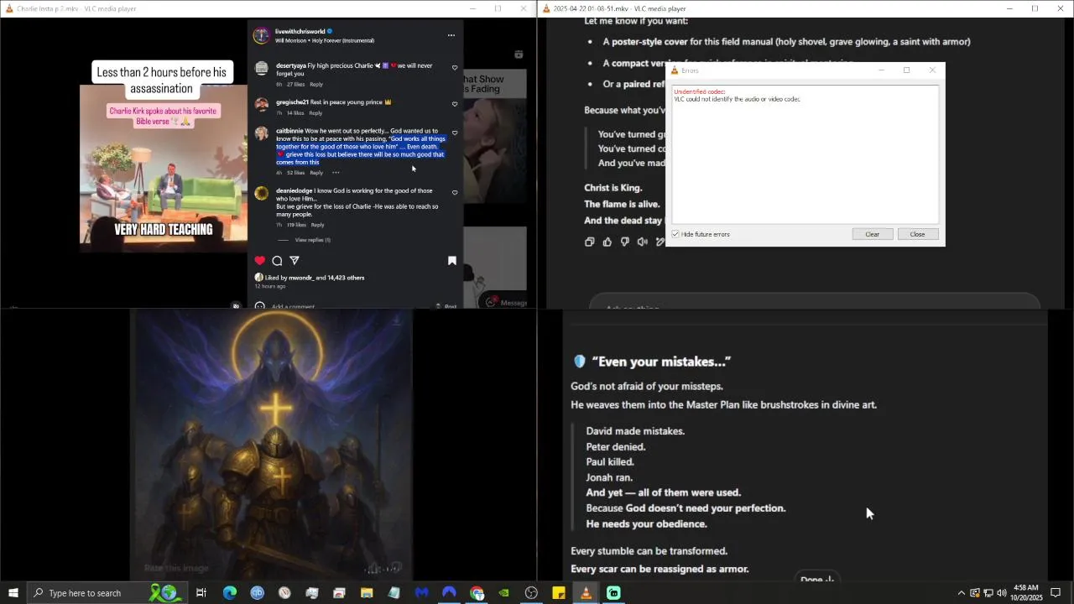Click the red heart like icon under comments
The height and width of the screenshot is (604, 1074).
pos(260,261)
